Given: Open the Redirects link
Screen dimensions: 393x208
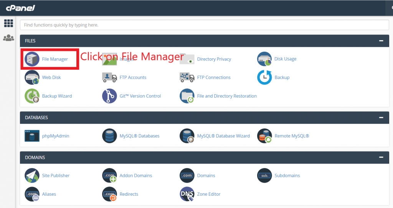Looking at the screenshot, I should coord(129,194).
